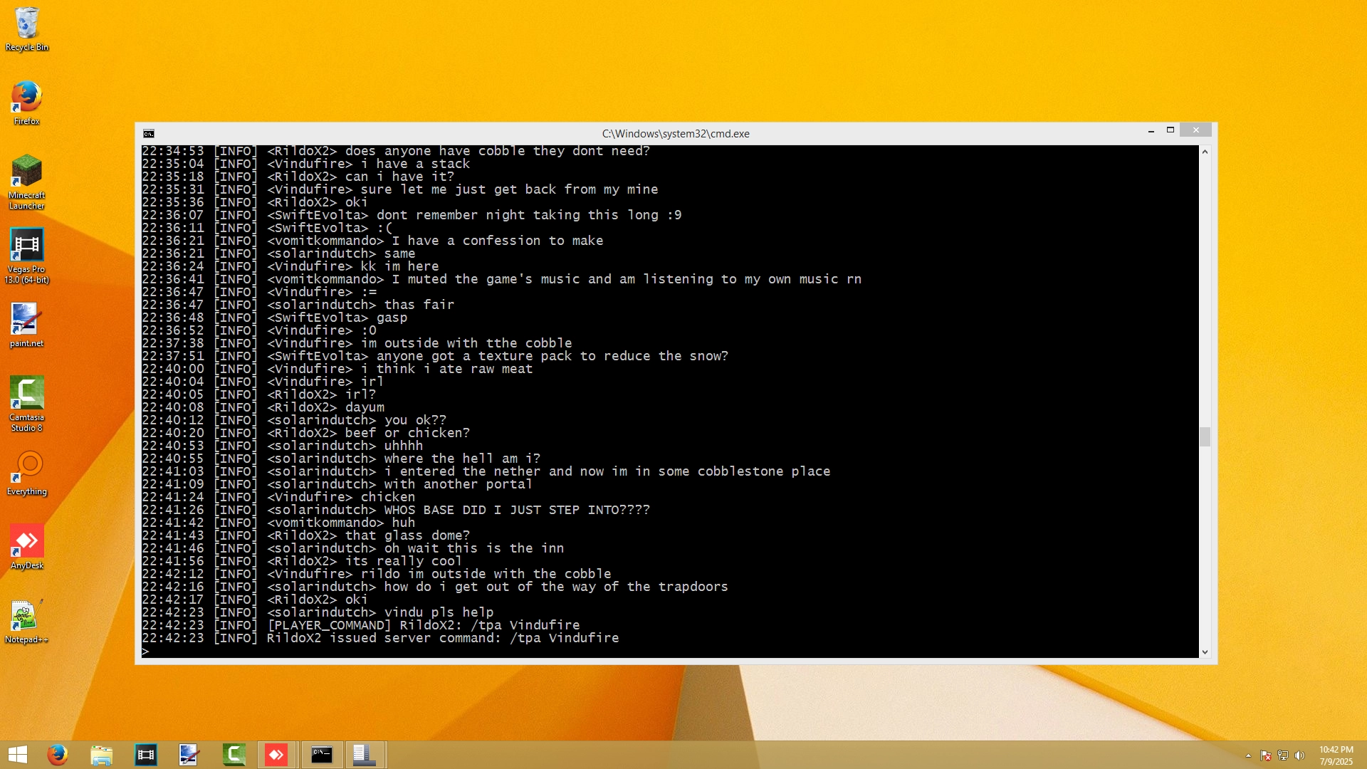Switch to cmd.exe taskbar button
Image resolution: width=1367 pixels, height=769 pixels.
click(322, 755)
